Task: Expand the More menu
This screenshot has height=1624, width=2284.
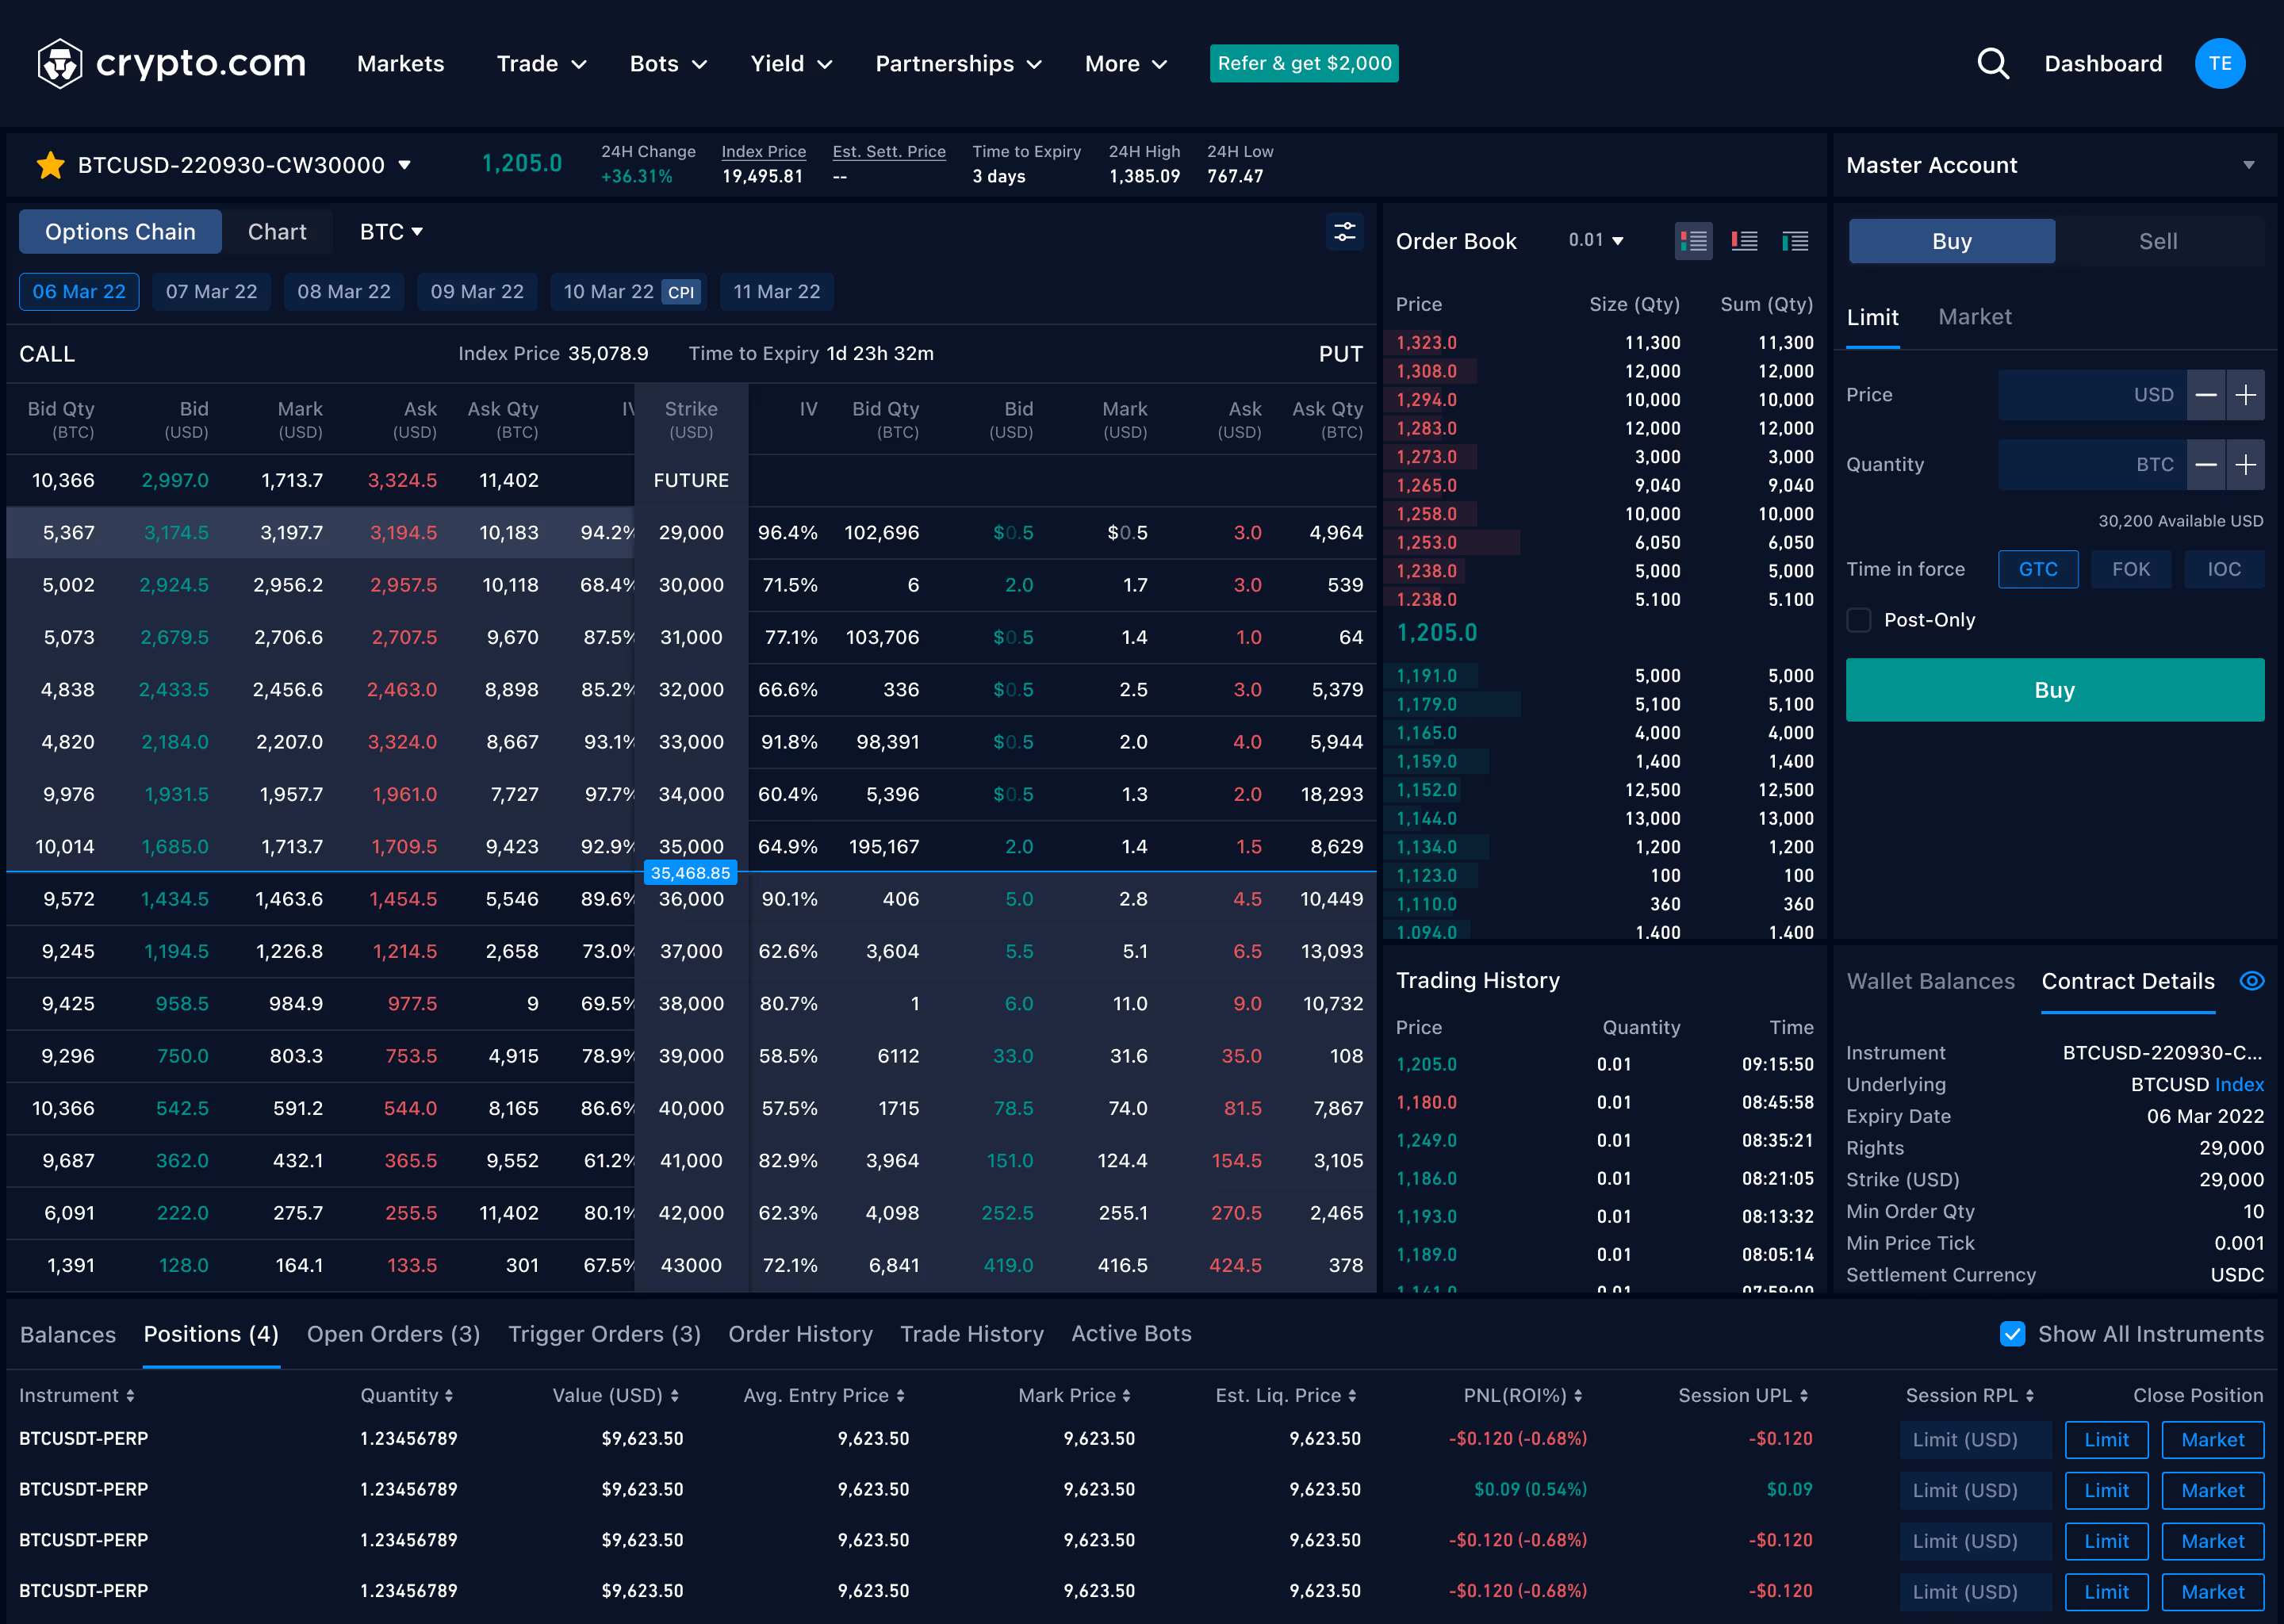Action: pos(1126,64)
